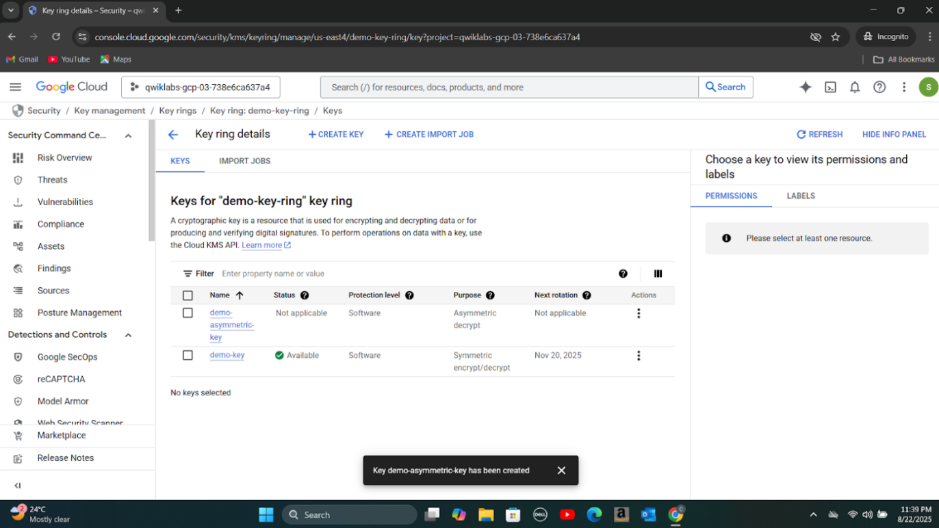Image resolution: width=939 pixels, height=528 pixels.
Task: Select the demo-asymmetric-key checkbox
Action: [x=188, y=313]
